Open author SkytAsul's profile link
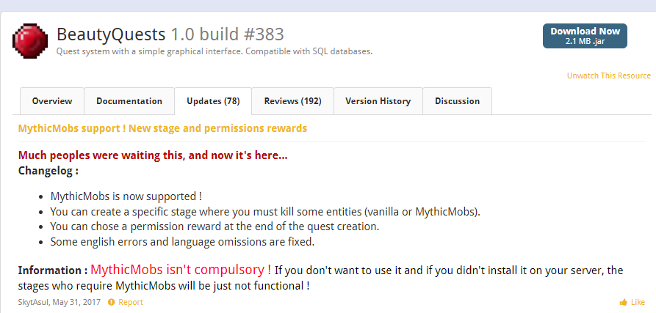The image size is (656, 313). 34,302
